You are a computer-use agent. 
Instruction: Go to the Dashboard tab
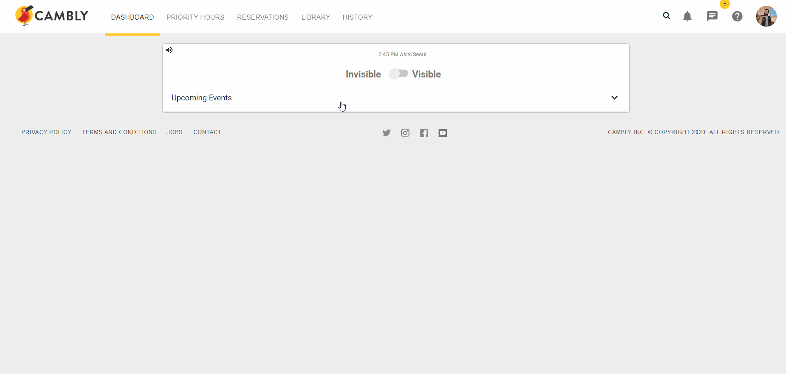132,17
